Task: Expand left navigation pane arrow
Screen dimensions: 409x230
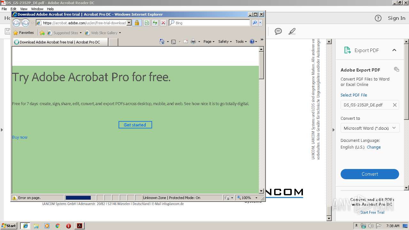Action: (x=2, y=130)
